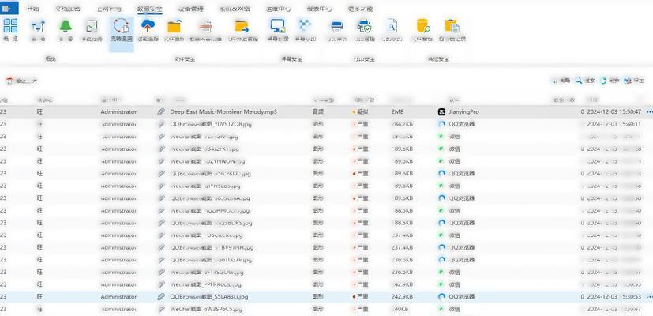This screenshot has height=316, width=653.
Task: Click QQ浏览器 icon in S5LA83LI.jpg row
Action: (x=442, y=297)
